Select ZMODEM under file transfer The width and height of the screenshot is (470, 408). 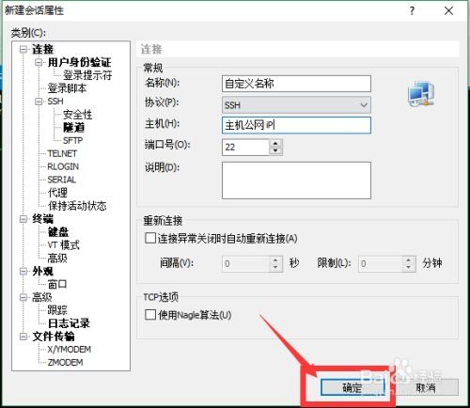(x=65, y=362)
